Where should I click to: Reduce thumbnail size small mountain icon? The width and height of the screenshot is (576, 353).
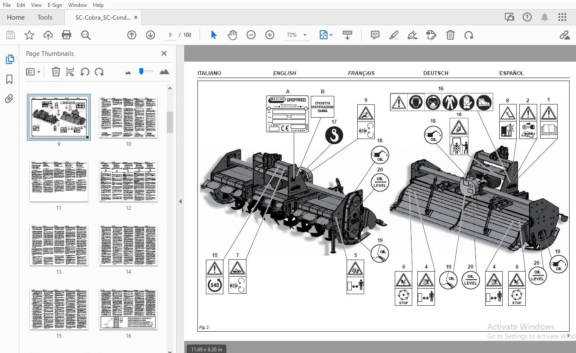pyautogui.click(x=128, y=72)
